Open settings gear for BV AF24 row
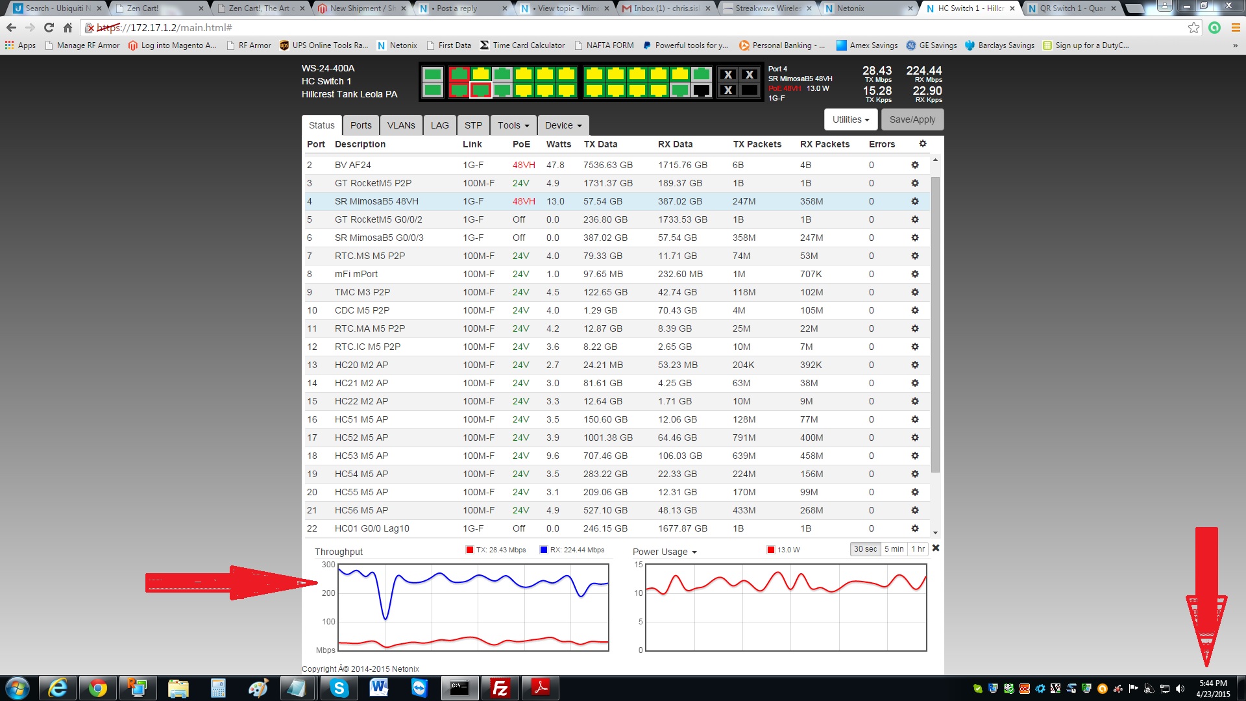1246x701 pixels. click(915, 165)
